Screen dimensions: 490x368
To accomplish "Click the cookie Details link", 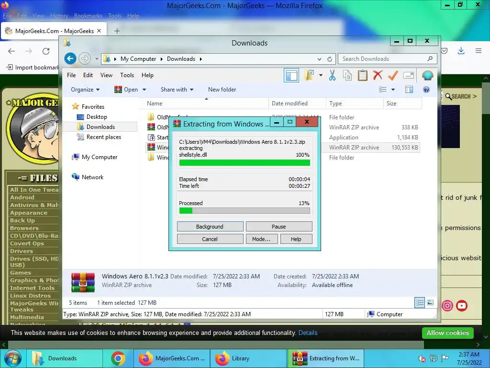I will coord(308,333).
